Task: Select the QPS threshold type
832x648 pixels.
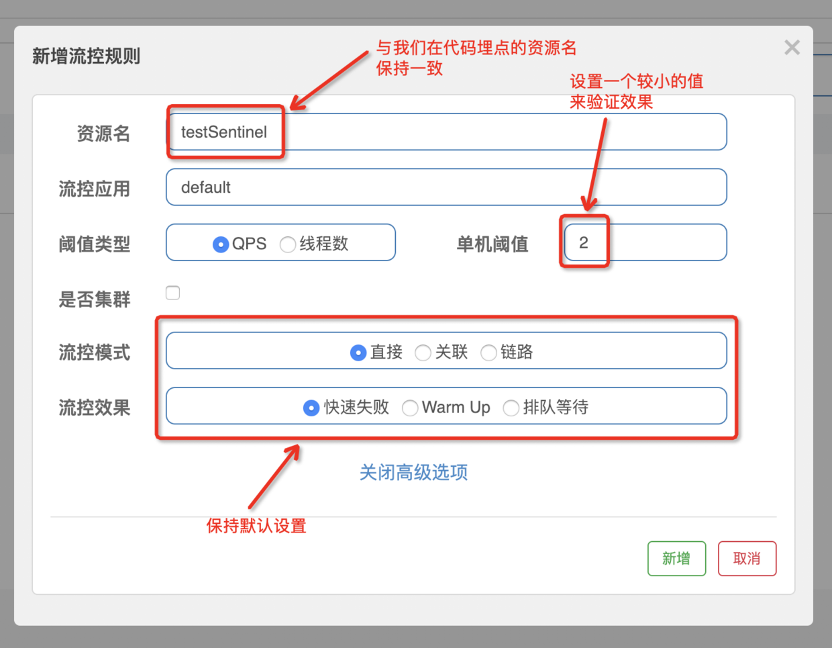Action: point(221,244)
